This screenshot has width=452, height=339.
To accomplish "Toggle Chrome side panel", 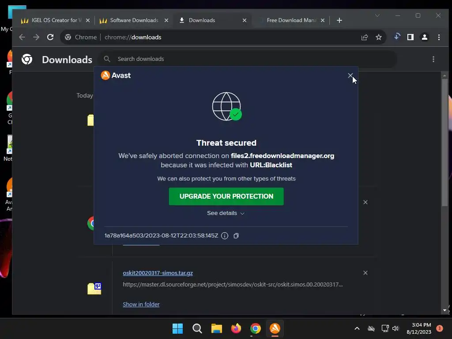I will pyautogui.click(x=411, y=37).
